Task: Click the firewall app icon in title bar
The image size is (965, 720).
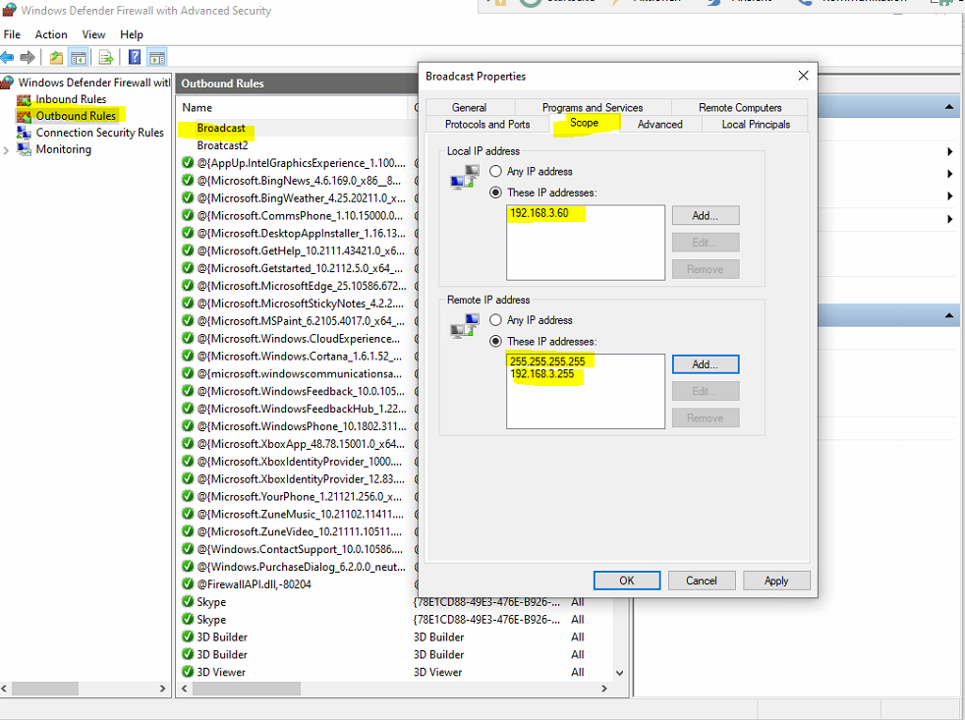Action: (9, 10)
